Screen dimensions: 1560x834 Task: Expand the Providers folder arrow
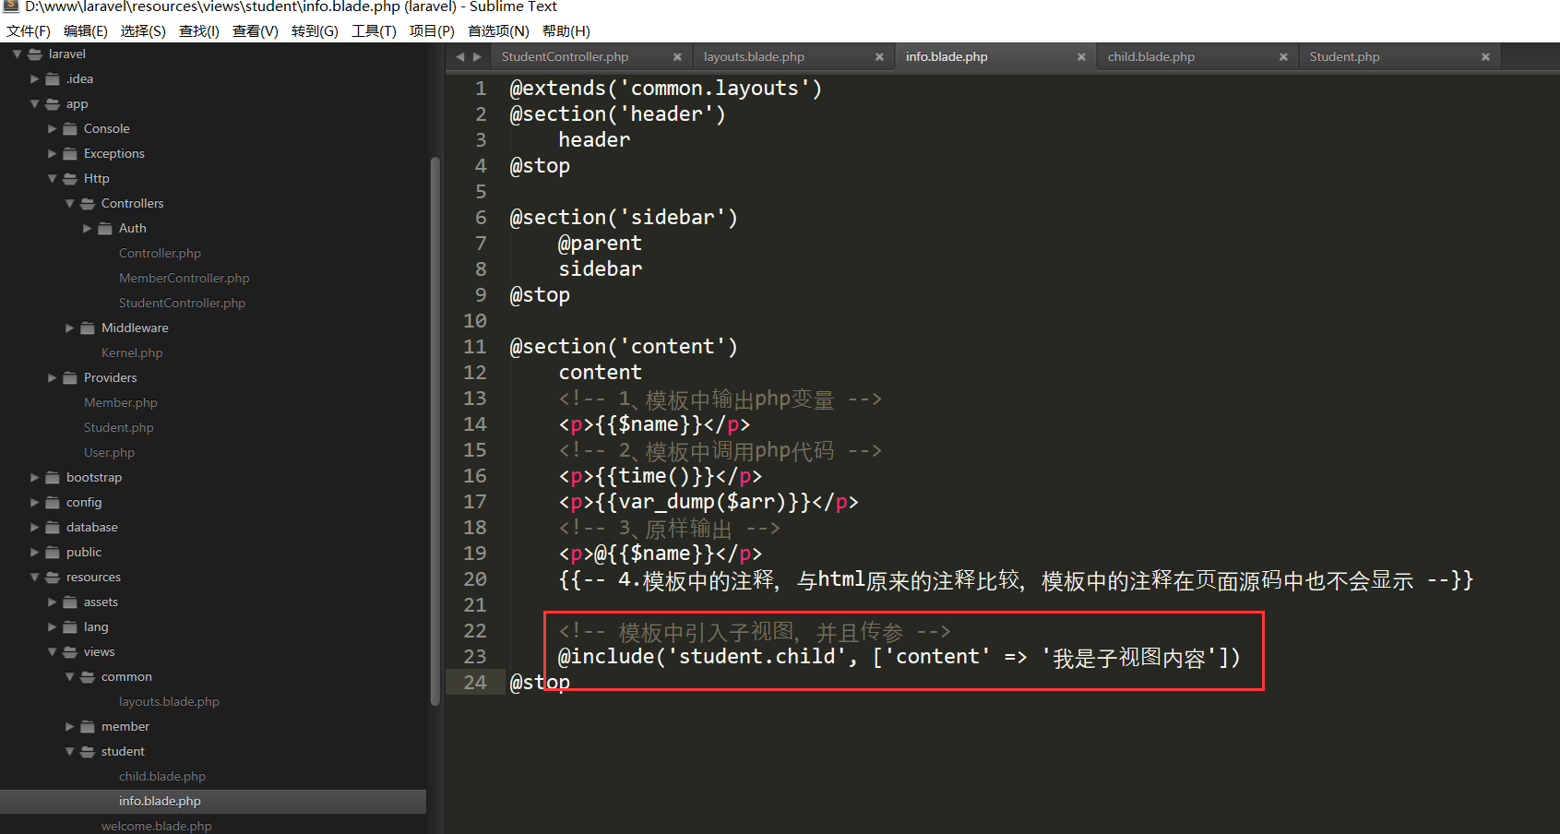click(x=53, y=378)
